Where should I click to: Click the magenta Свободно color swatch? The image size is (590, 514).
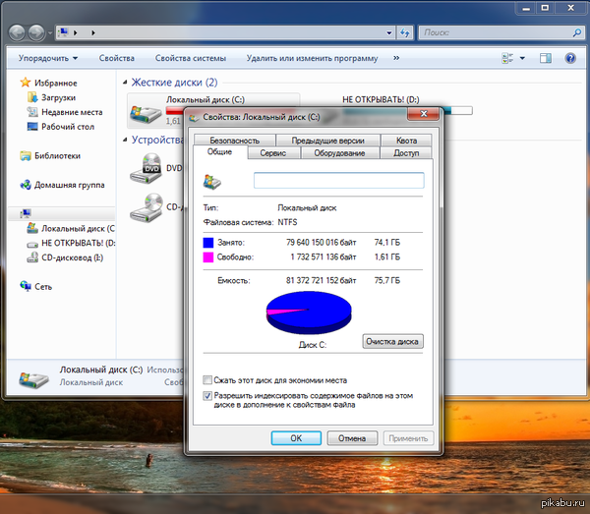(x=208, y=257)
